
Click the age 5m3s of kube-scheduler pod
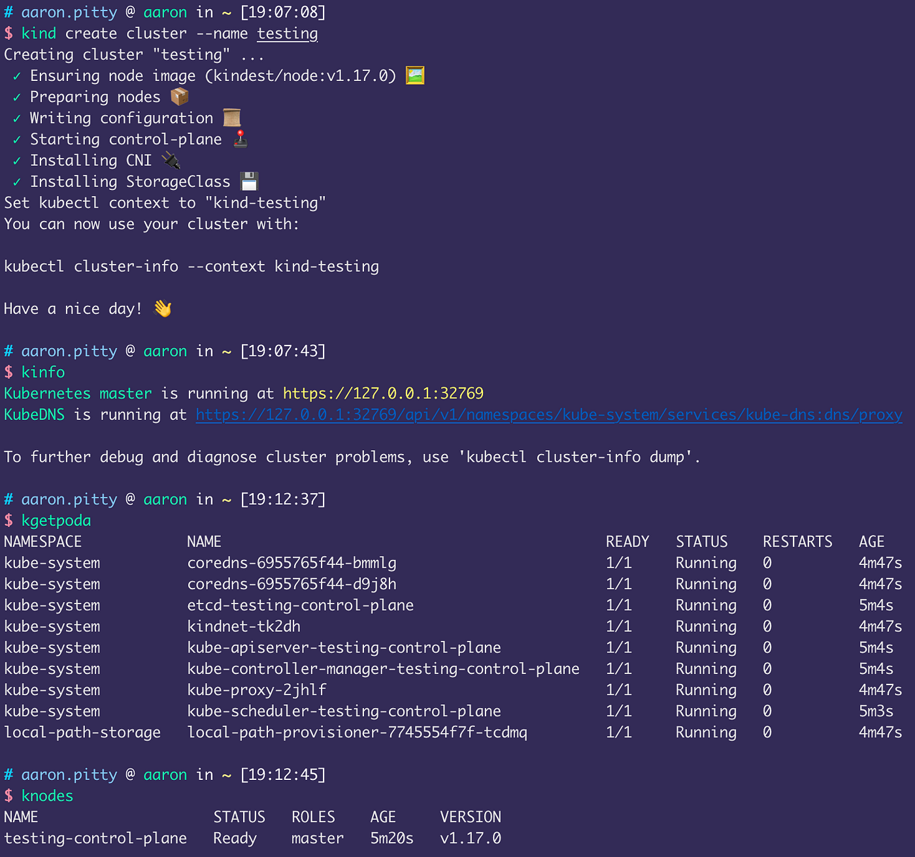point(876,711)
